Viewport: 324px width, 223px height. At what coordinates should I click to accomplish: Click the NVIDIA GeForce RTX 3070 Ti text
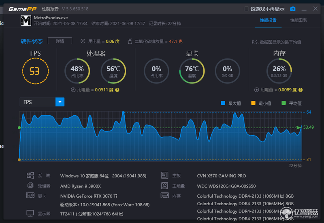pos(89,196)
